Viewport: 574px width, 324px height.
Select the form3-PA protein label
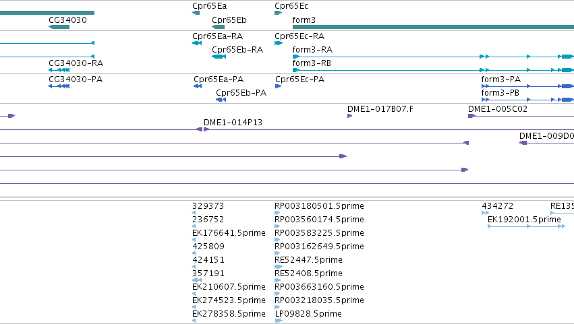coord(500,79)
